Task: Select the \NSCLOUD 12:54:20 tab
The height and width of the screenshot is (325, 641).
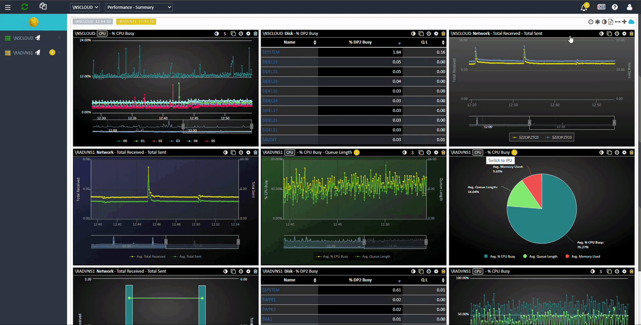Action: click(x=93, y=21)
